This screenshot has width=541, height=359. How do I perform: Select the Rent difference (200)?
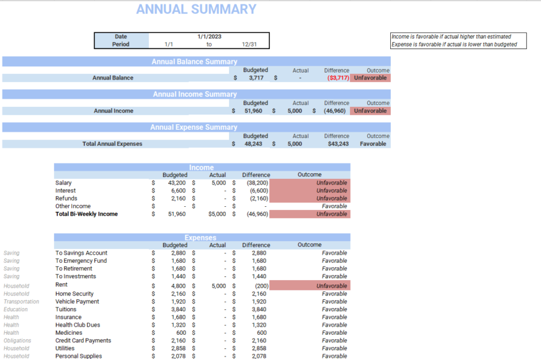(262, 286)
